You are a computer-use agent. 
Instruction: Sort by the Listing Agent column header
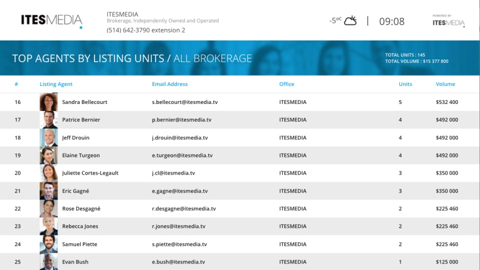(56, 84)
